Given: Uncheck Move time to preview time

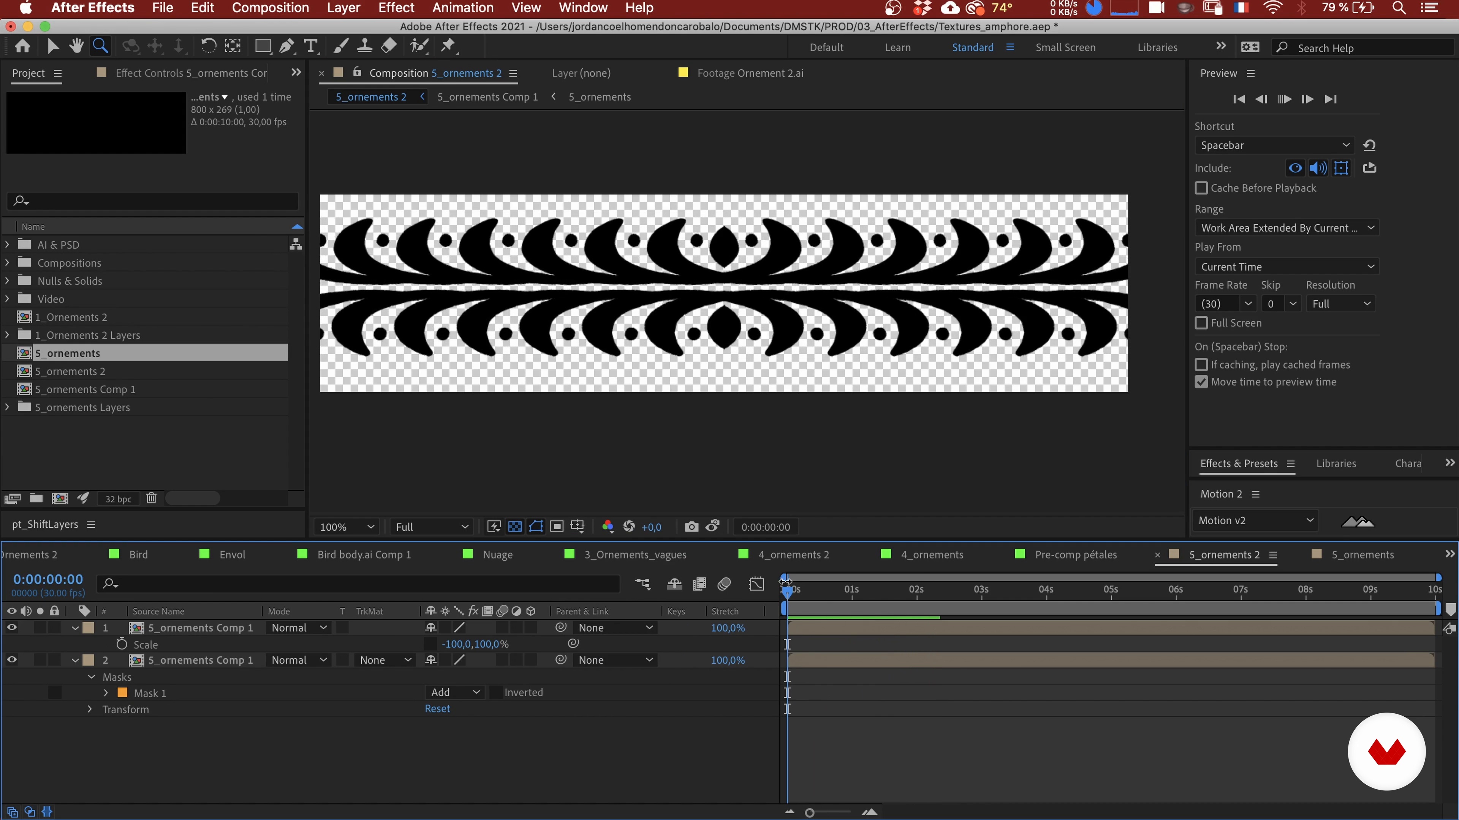Looking at the screenshot, I should (1201, 382).
